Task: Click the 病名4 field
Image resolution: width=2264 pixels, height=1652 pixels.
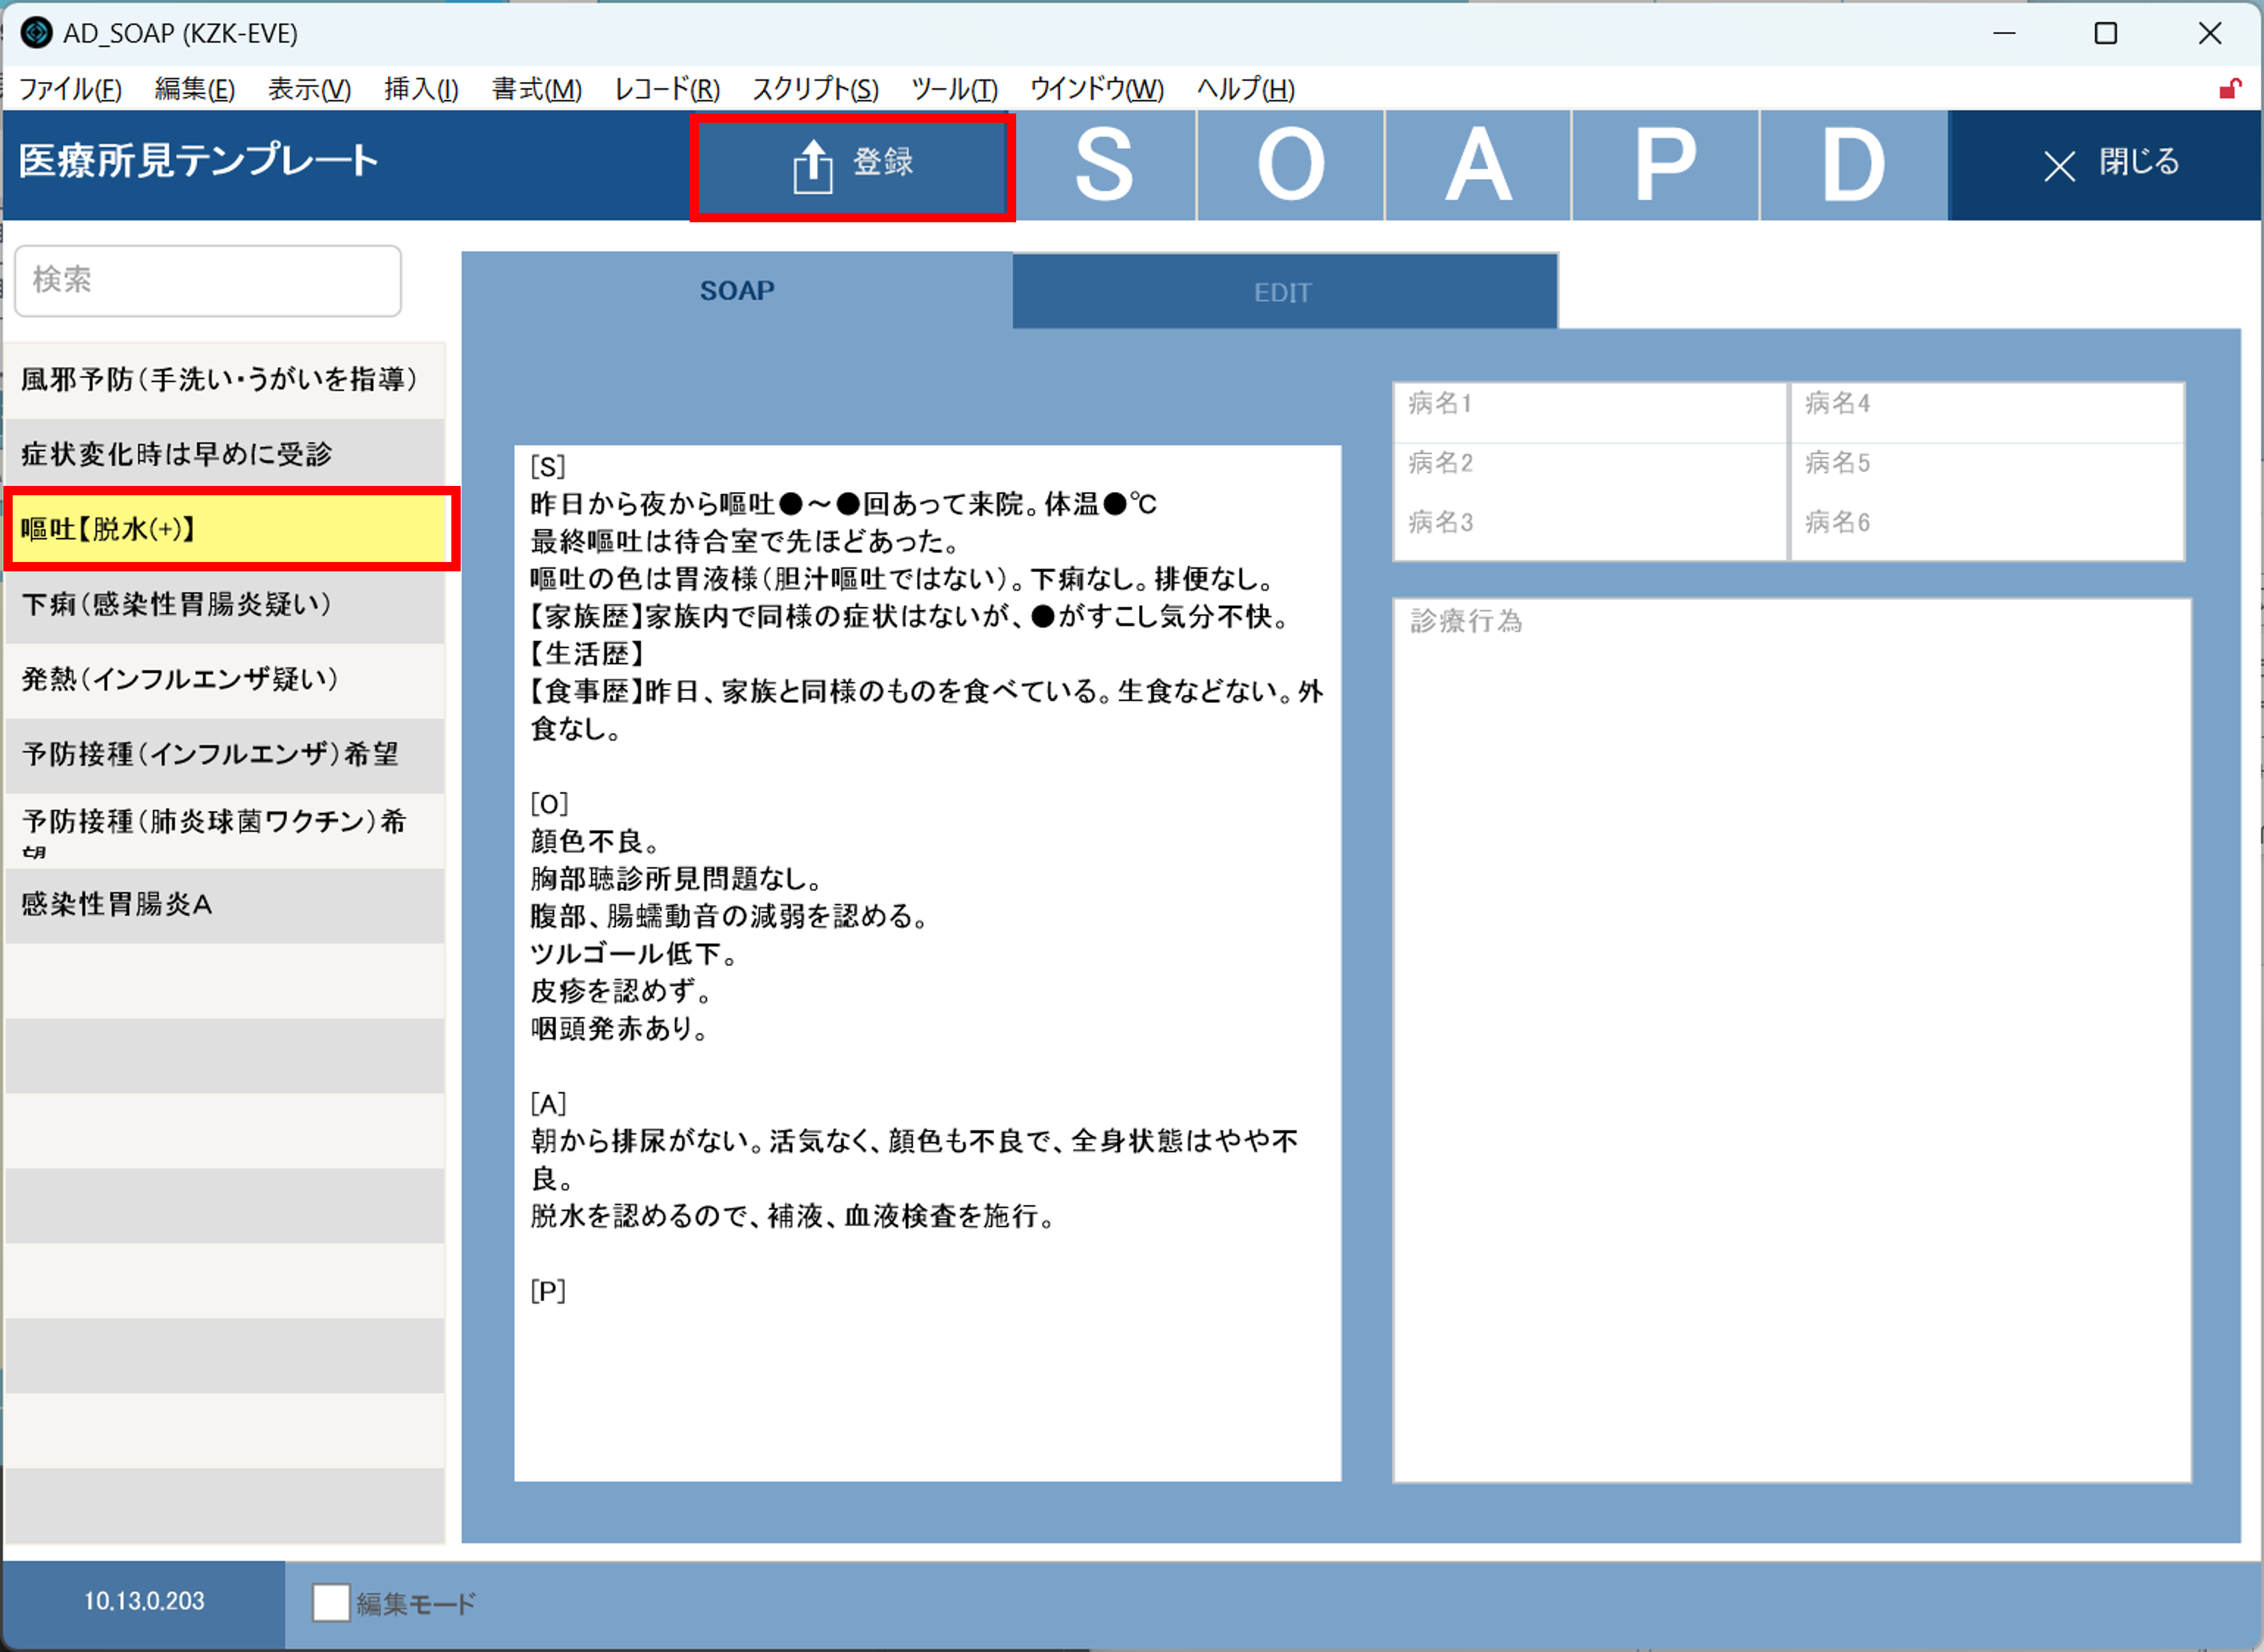Action: (1987, 412)
